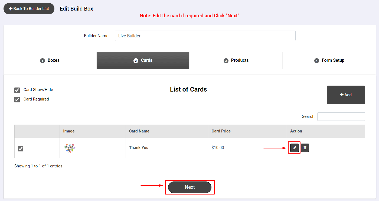
Task: Click the Thank You card image thumbnail
Action: coord(70,148)
